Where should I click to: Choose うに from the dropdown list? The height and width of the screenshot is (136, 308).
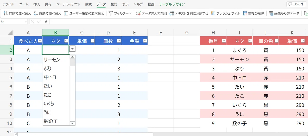56,112
